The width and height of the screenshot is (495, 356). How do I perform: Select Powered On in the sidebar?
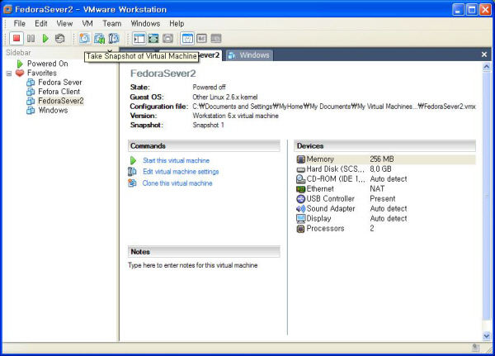point(47,64)
